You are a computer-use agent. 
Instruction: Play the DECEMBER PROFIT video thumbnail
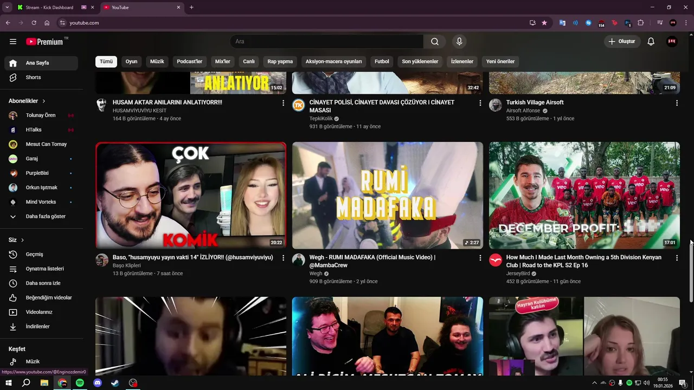584,196
